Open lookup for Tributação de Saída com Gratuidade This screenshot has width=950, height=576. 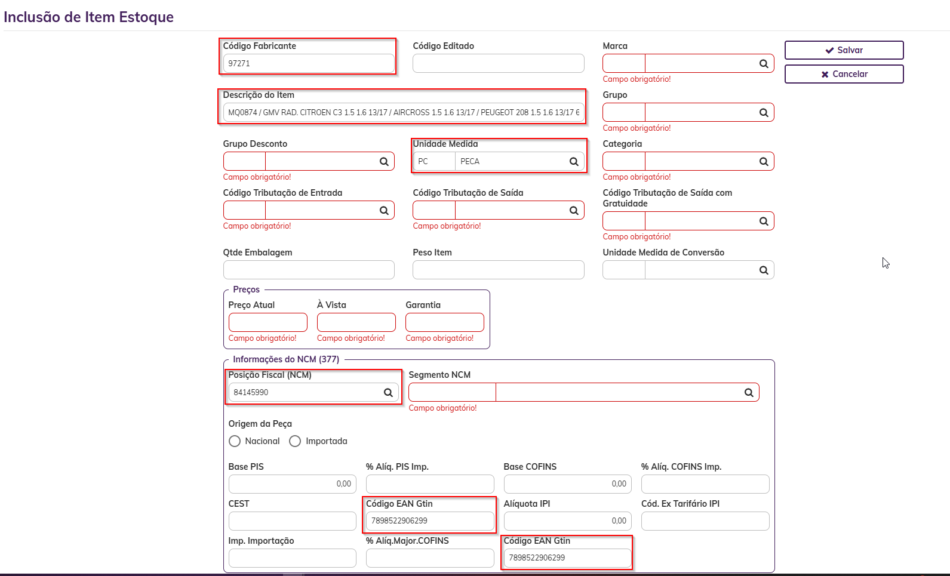click(764, 221)
